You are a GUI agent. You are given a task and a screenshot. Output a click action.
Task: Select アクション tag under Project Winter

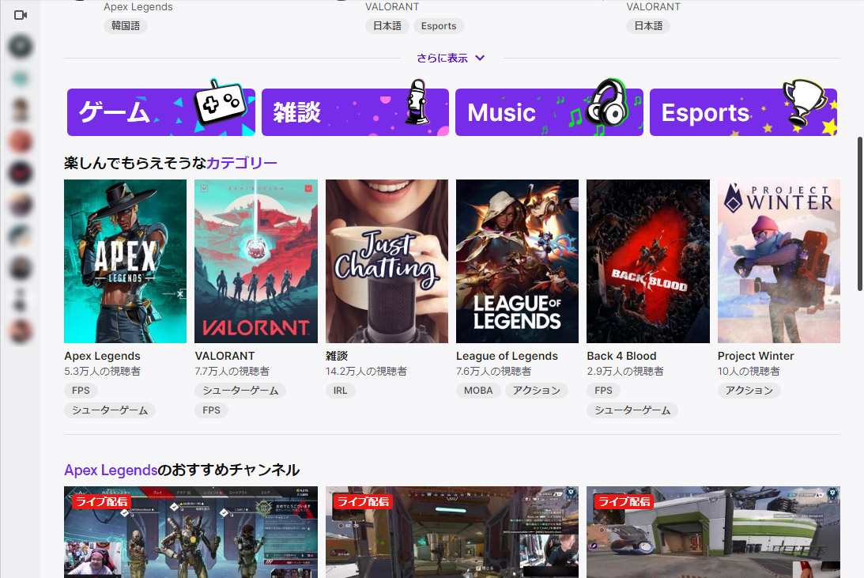(x=749, y=391)
